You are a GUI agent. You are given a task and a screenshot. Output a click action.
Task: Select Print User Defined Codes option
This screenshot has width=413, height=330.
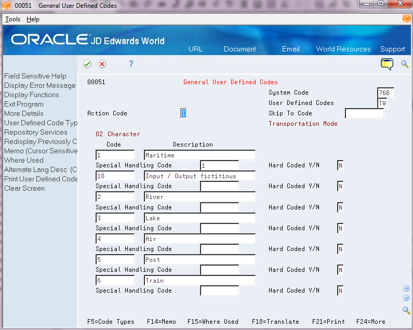click(41, 179)
